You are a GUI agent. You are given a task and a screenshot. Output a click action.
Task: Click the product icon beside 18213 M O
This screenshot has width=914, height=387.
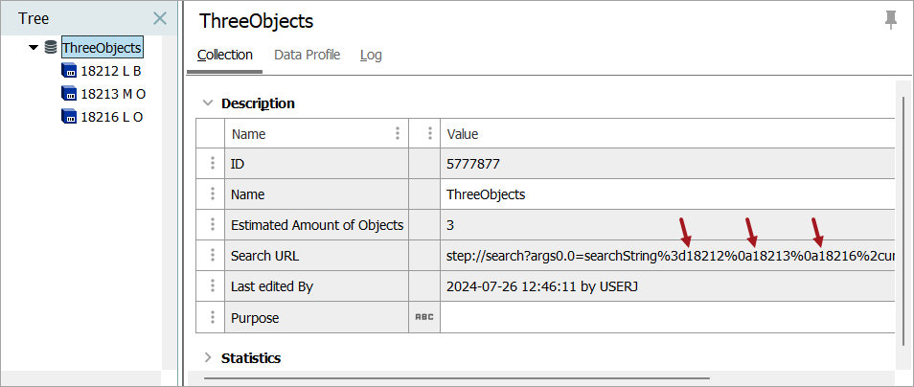coord(69,94)
